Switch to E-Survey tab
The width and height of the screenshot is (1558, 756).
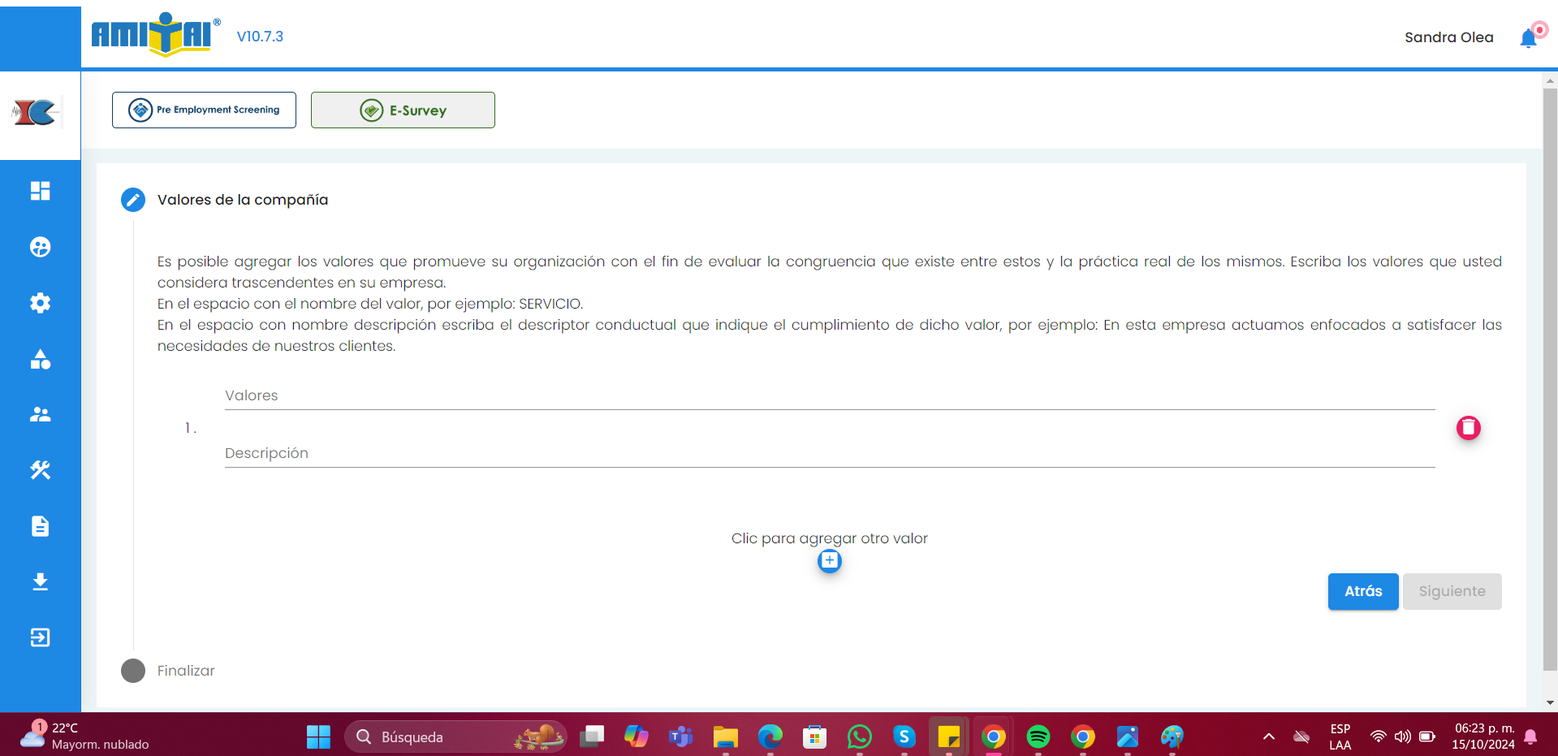(403, 110)
